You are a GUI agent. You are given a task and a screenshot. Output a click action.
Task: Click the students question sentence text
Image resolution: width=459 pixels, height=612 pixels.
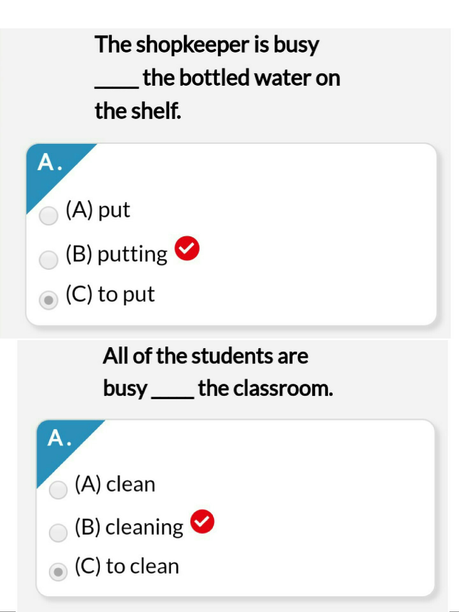(x=218, y=372)
